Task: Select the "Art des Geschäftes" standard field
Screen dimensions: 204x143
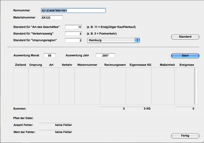Action: pos(73,27)
